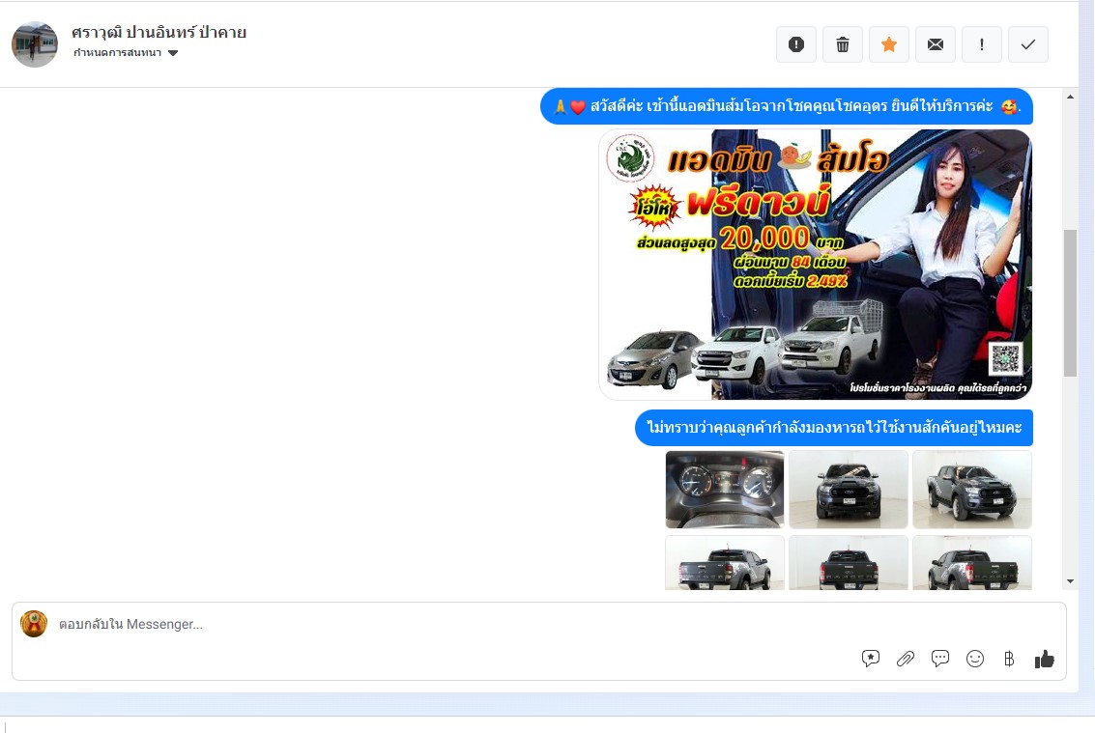
Task: Click the chat scrollbar up arrow
Action: coord(1070,98)
